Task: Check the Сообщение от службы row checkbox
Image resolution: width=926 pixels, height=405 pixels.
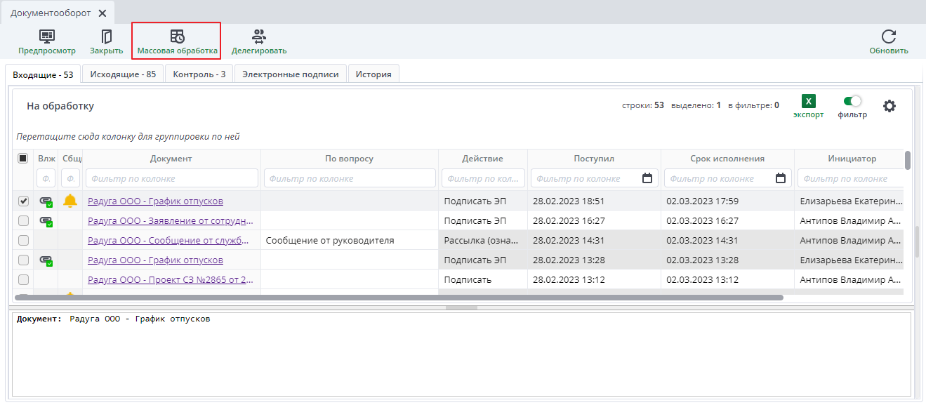Action: (23, 241)
